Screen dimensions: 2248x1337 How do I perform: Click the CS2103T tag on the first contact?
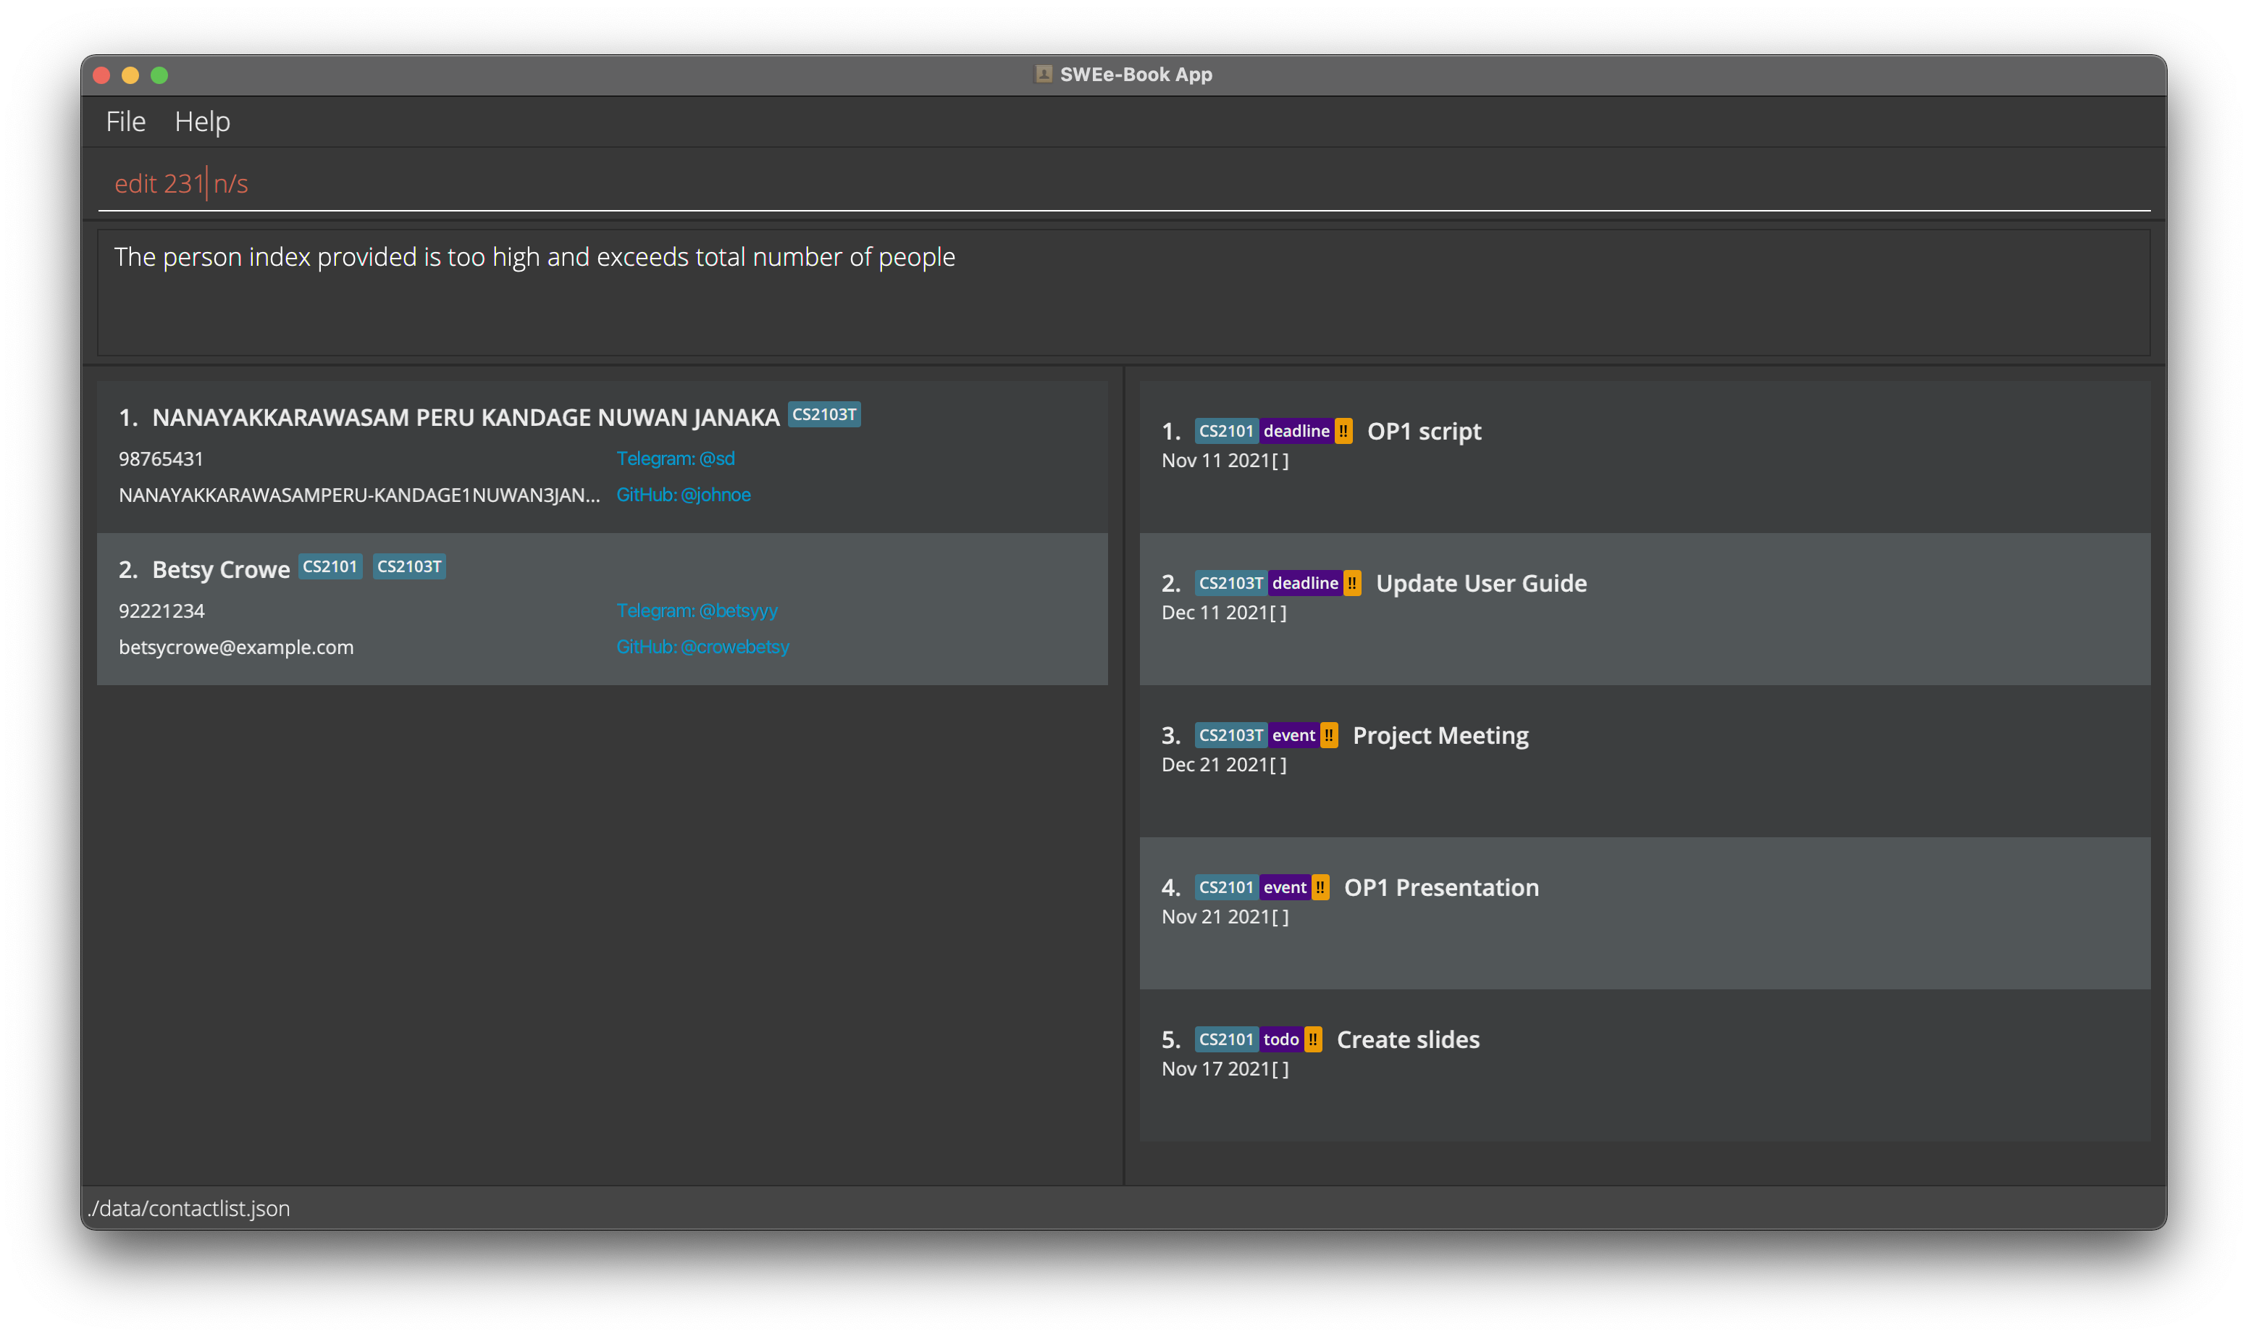point(823,414)
